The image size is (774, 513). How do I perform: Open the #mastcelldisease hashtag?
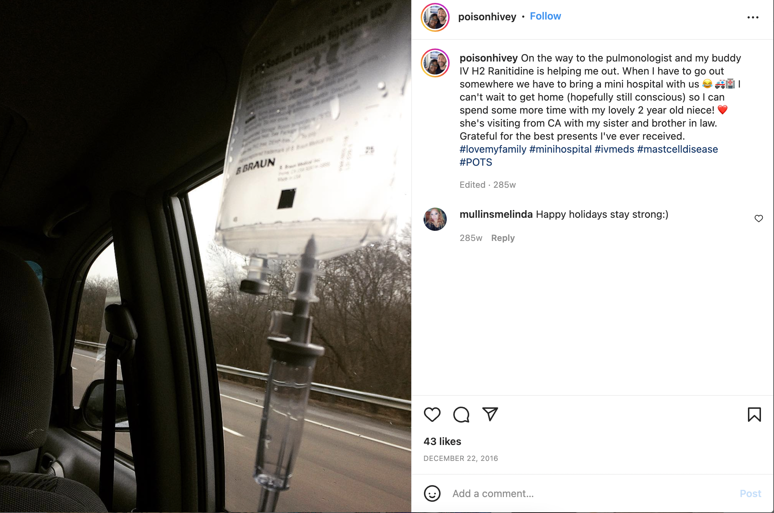pyautogui.click(x=677, y=149)
